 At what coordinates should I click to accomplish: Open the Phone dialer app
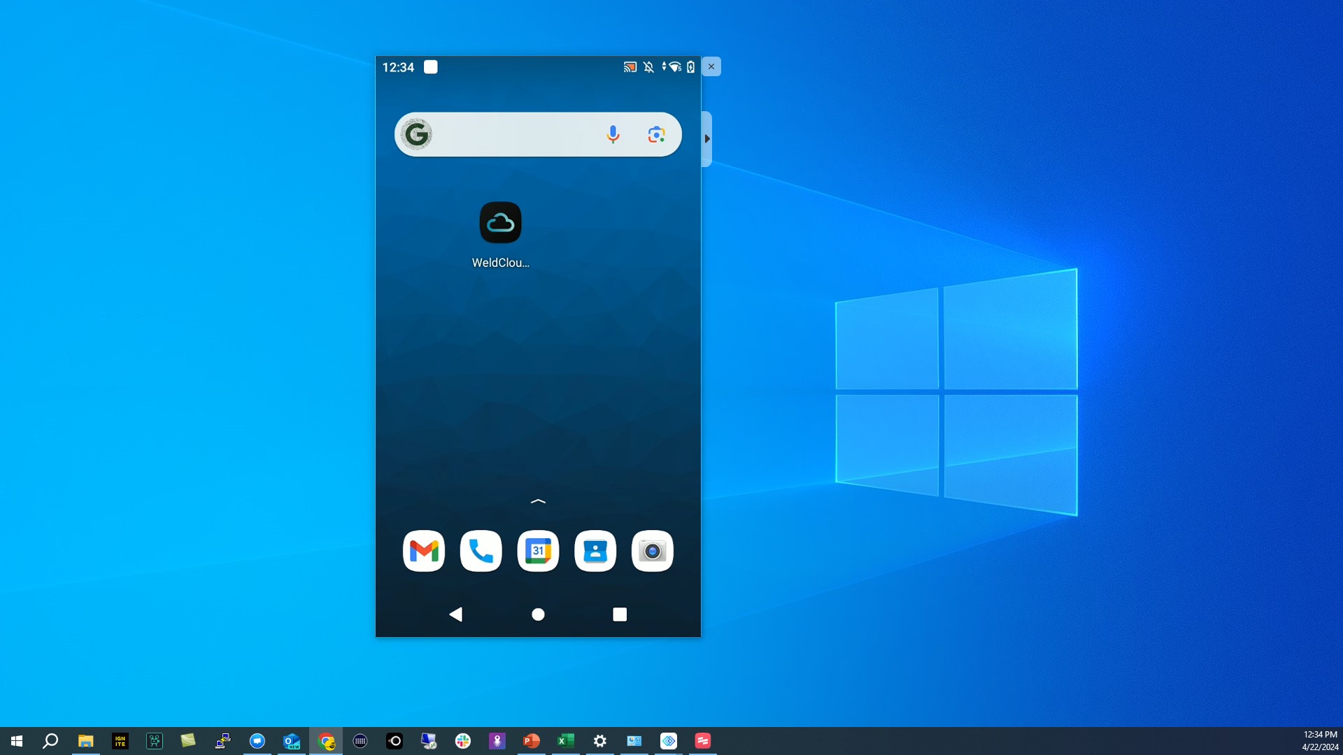click(x=481, y=551)
